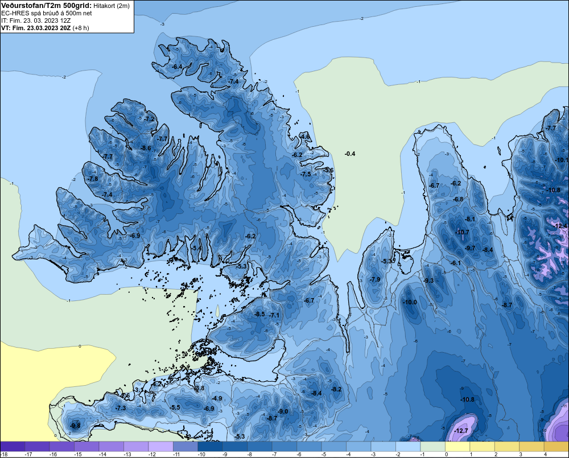The image size is (569, 458).
Task: Click the temperature value -7.9
Action: (375, 279)
